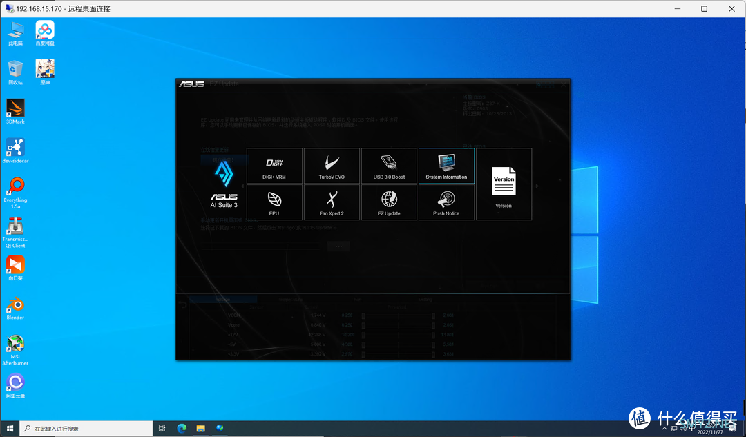The image size is (746, 437).
Task: Open the EPU tile
Action: pyautogui.click(x=274, y=202)
